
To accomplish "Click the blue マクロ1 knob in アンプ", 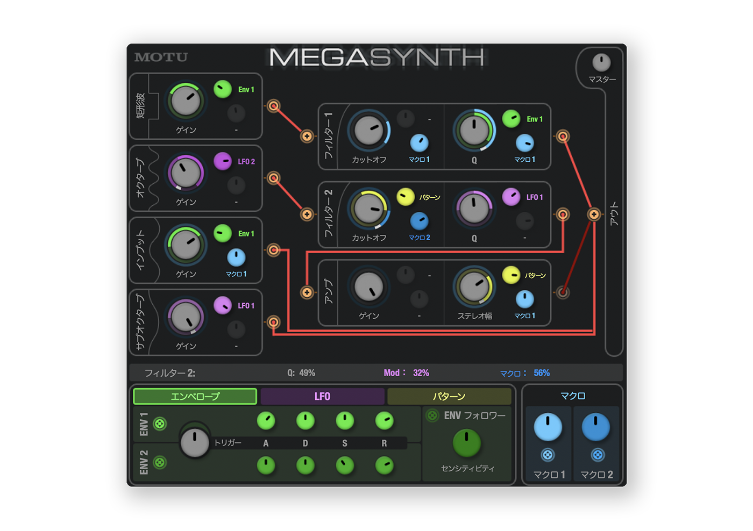I will tap(525, 299).
